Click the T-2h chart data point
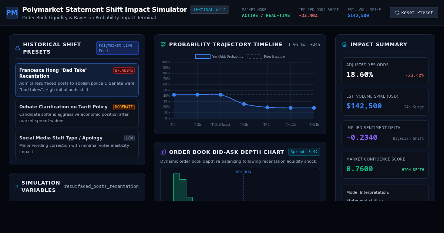 pos(197,95)
